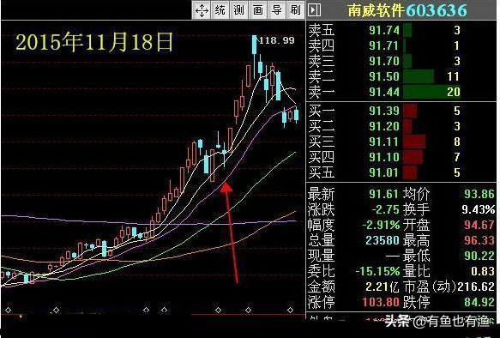Click the 卖一 green volume bar
Image resolution: width=500 pixels, height=338 pixels.
point(431,92)
